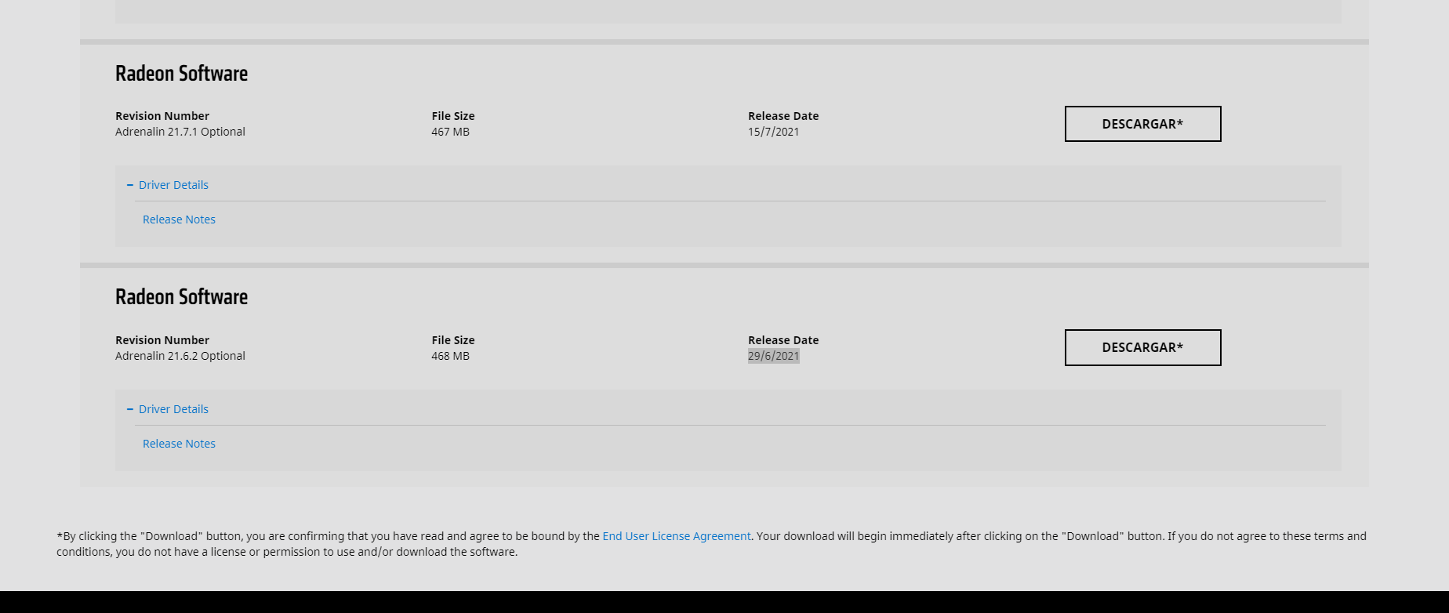Click the highlighted date 29/6/2021
The image size is (1449, 613).
(774, 356)
